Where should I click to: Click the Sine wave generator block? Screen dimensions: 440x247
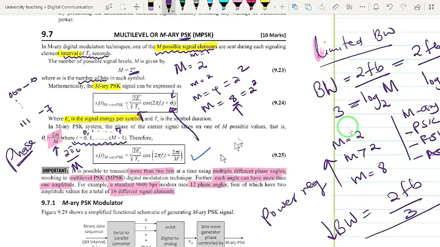click(211, 235)
